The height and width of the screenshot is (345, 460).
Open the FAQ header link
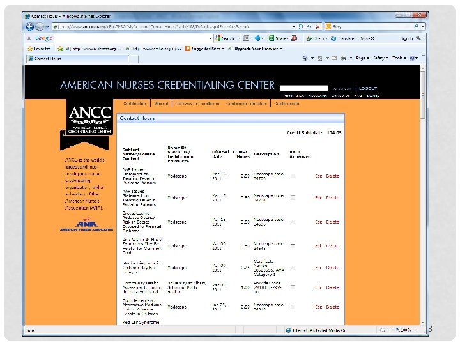358,96
